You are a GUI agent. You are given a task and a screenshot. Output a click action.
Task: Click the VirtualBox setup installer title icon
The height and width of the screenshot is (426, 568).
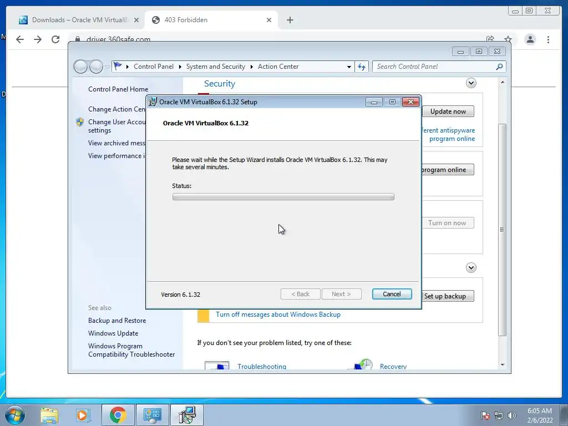153,102
